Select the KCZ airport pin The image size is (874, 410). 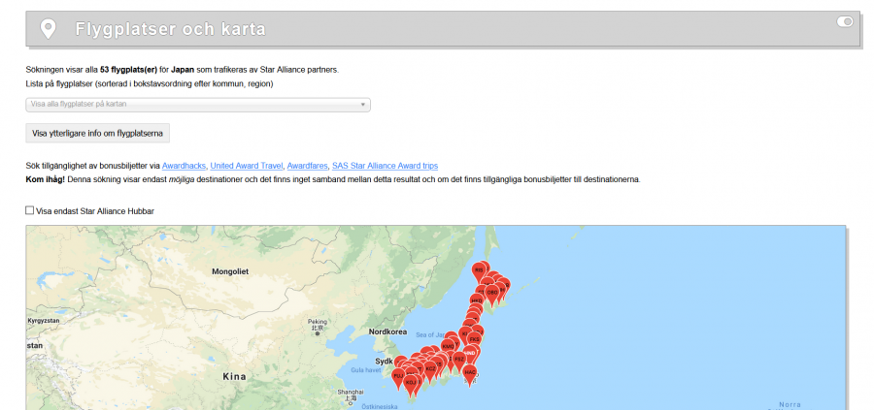(x=430, y=368)
